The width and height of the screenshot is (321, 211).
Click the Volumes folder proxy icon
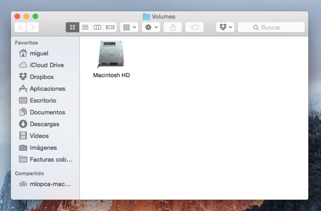click(146, 16)
